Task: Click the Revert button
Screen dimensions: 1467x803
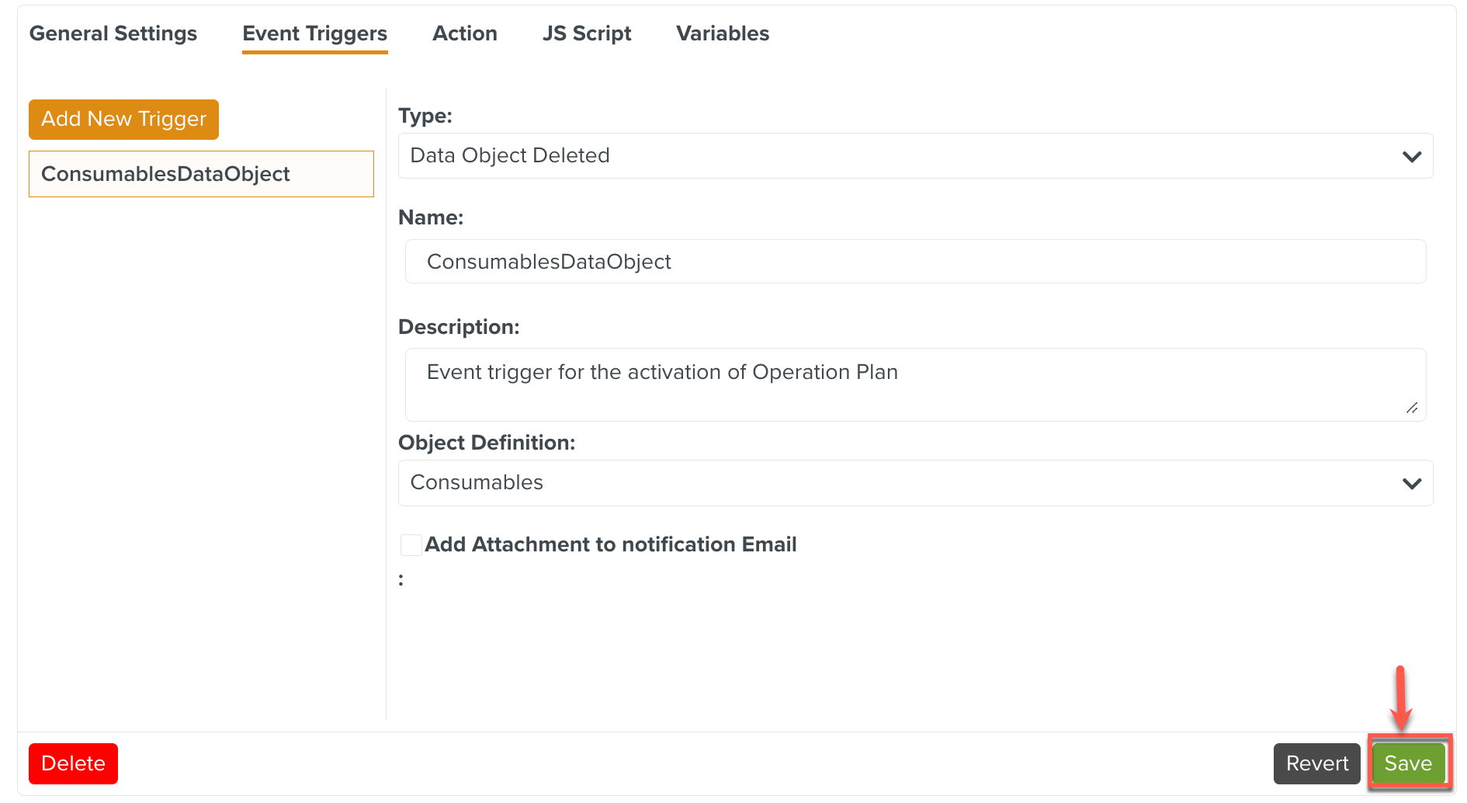Action: [1316, 764]
